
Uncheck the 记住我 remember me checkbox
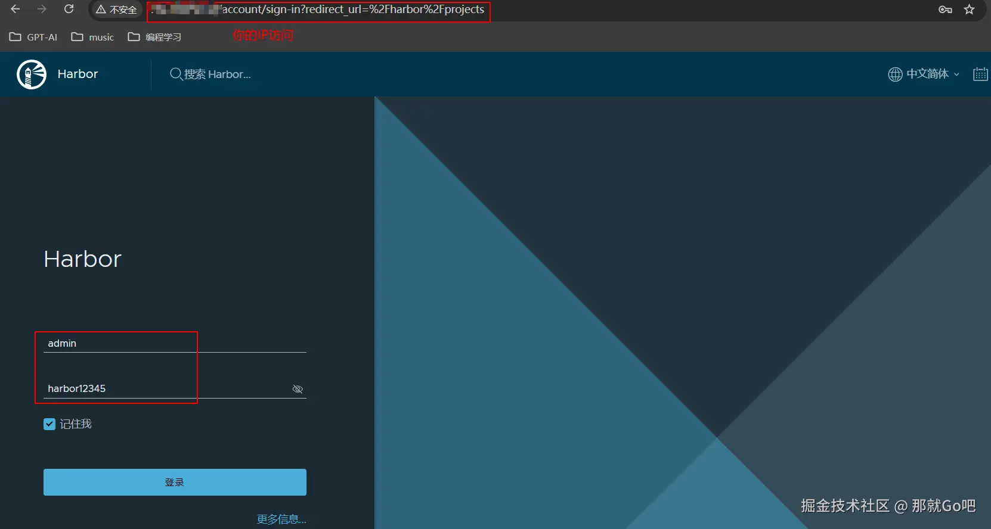[49, 424]
